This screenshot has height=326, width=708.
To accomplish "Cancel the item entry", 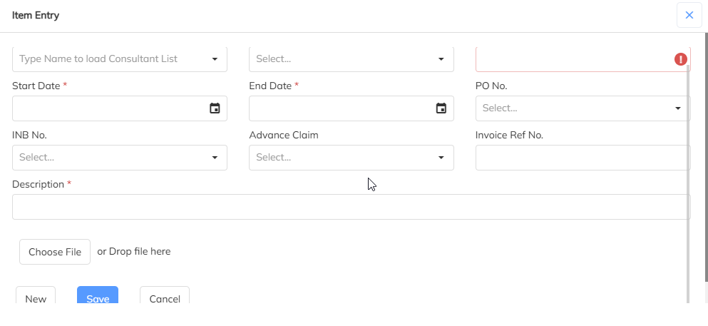I will pos(165,297).
